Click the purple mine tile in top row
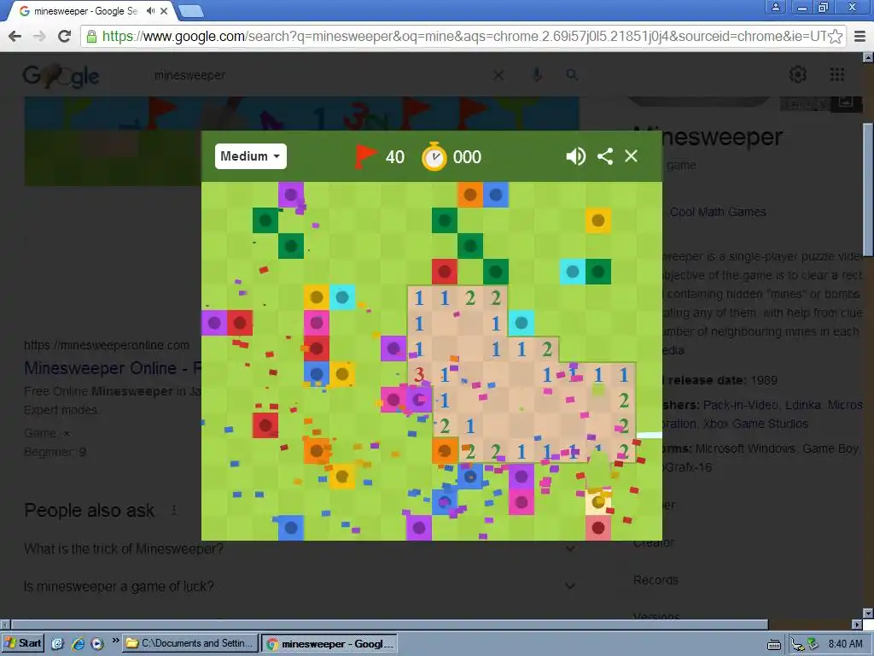This screenshot has width=874, height=656. point(291,195)
